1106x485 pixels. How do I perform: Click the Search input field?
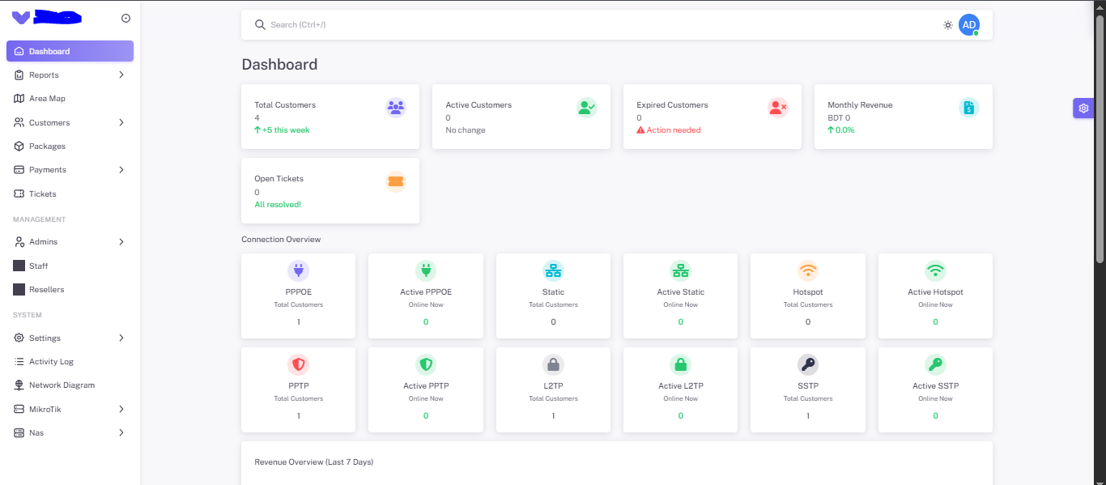(567, 25)
